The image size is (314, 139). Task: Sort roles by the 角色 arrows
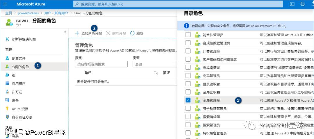156,73
